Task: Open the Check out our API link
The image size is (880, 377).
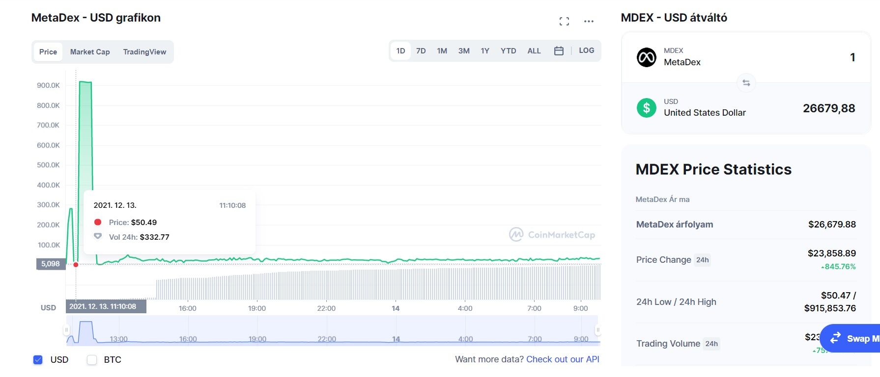Action: [563, 359]
